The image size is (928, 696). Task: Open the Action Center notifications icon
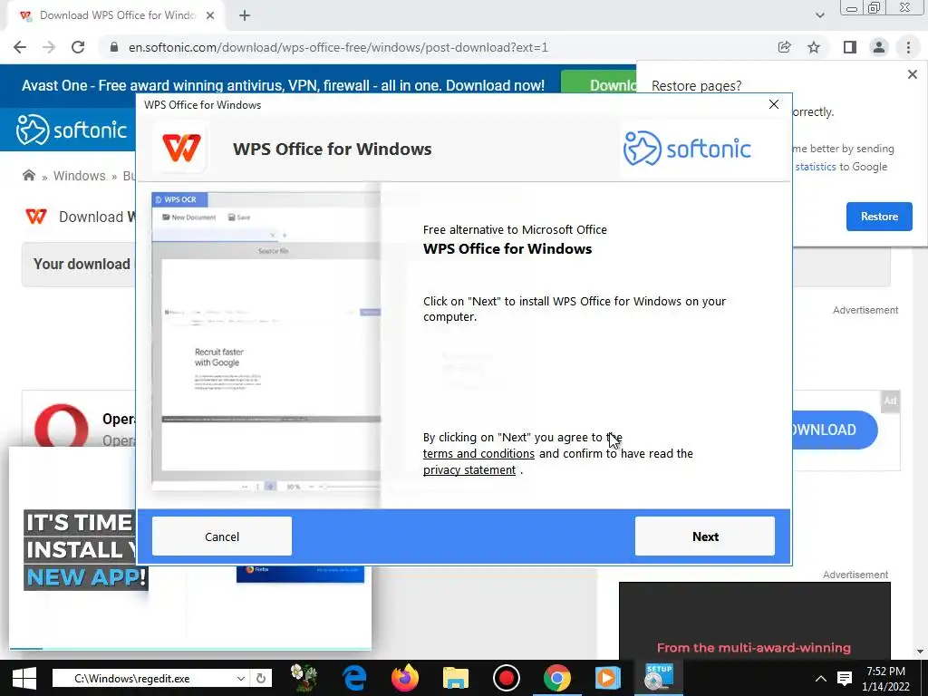[x=845, y=679]
